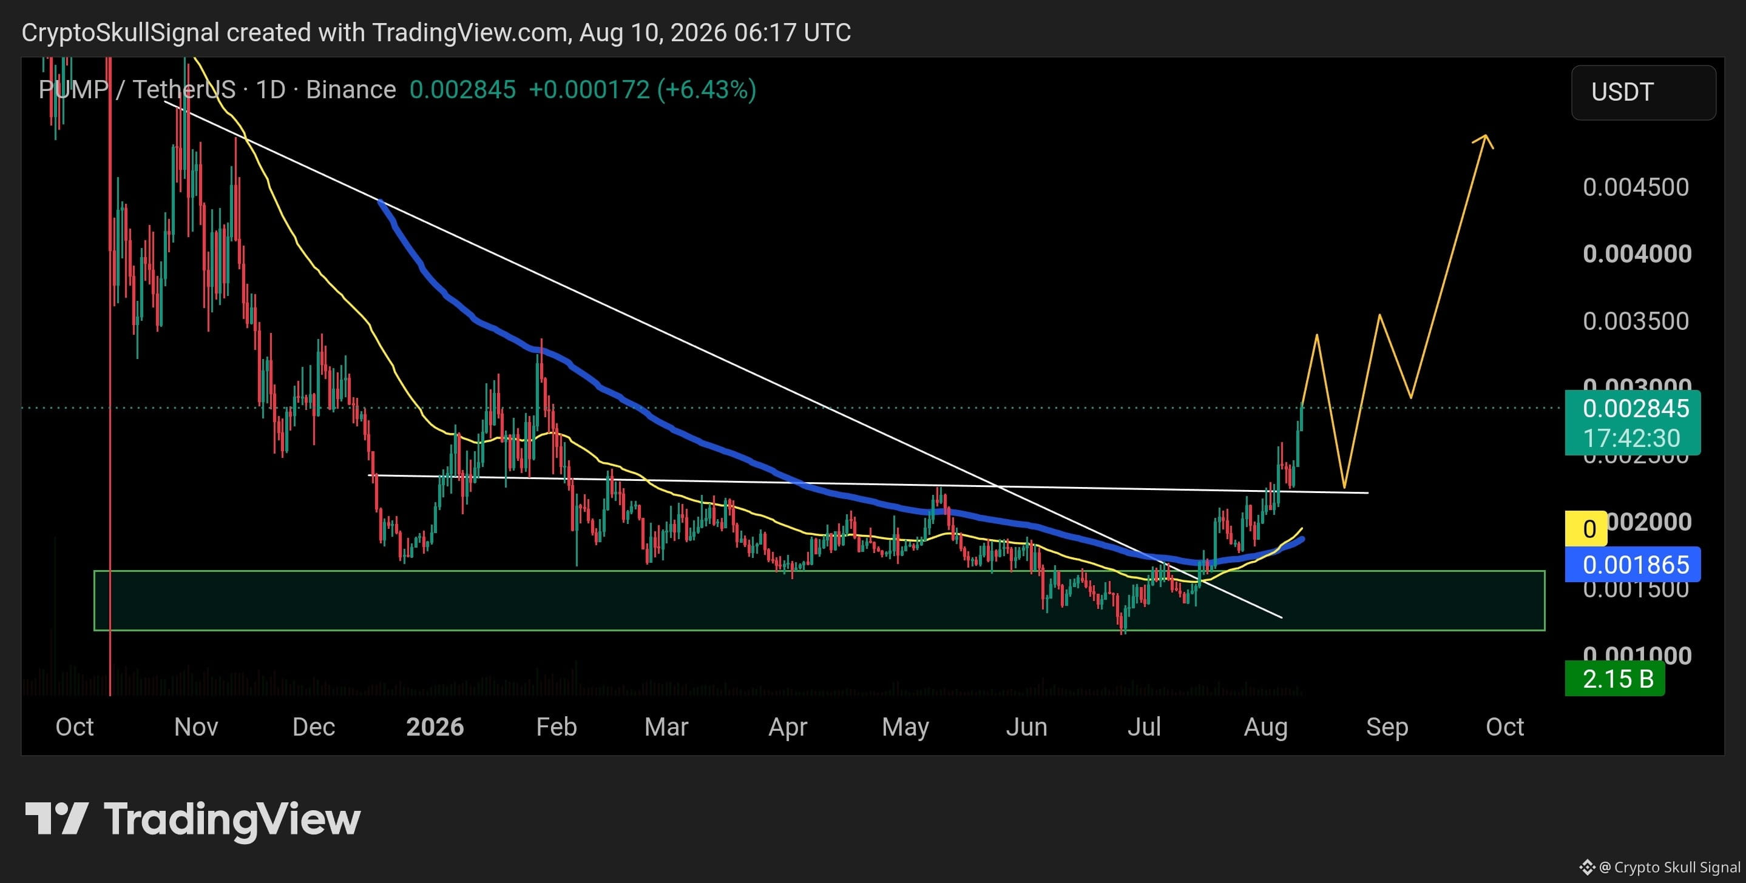Screen dimensions: 1746x883
Task: Click the 0.003500 price axis label
Action: coord(1636,321)
